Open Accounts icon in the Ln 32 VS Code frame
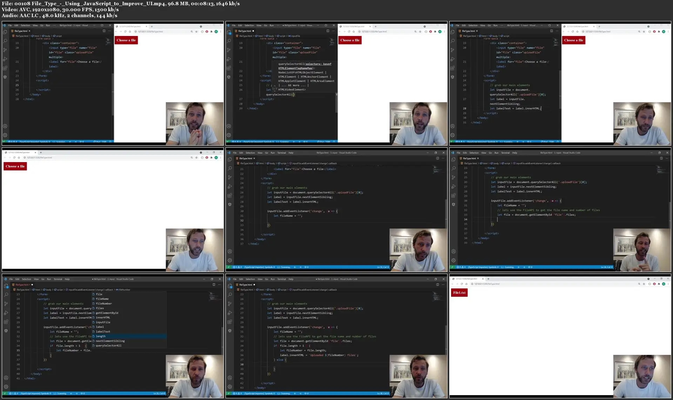 click(x=230, y=251)
